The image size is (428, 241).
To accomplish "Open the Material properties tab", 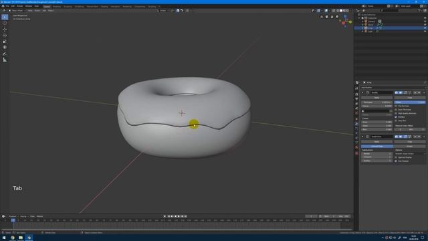I will coord(356,147).
